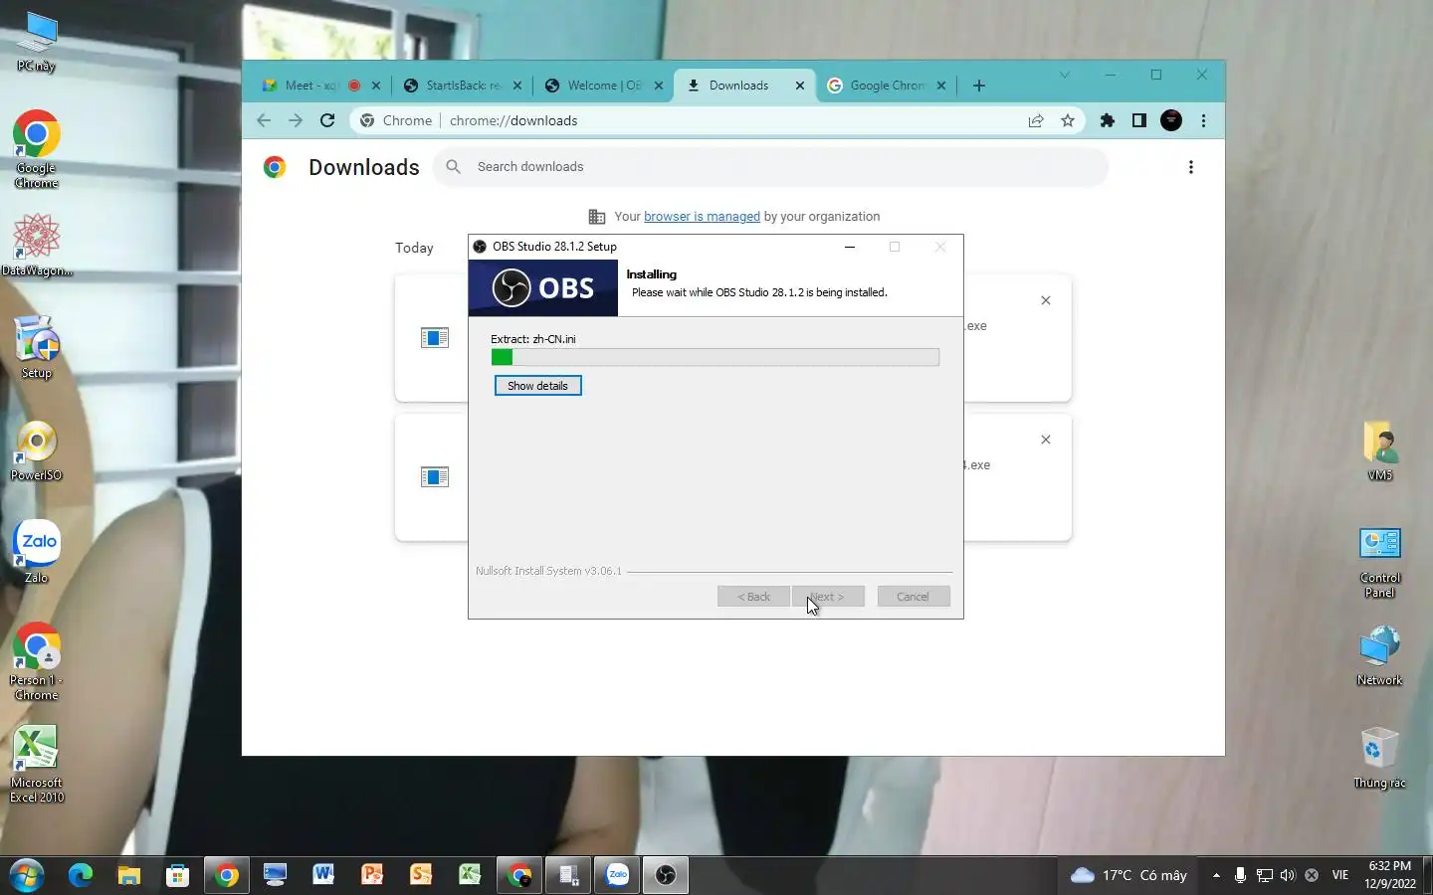Screen dimensions: 1433x895
Task: Switch VIE input language indicator
Action: pyautogui.click(x=1340, y=875)
